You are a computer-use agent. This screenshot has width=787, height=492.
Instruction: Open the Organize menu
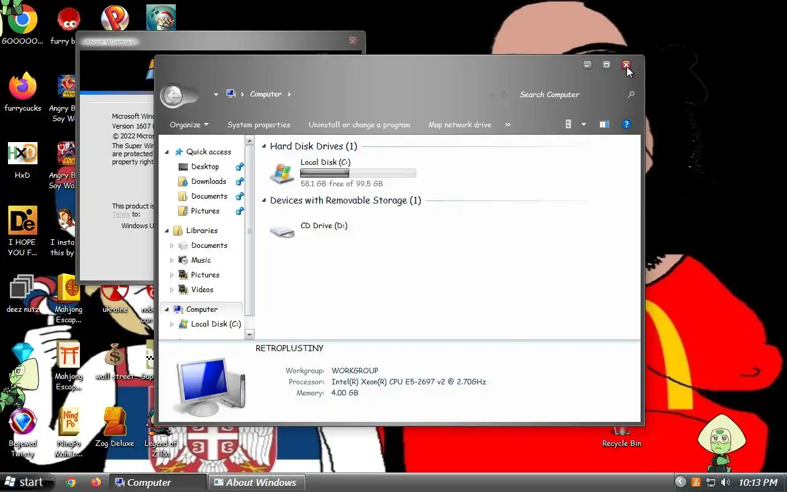click(189, 124)
